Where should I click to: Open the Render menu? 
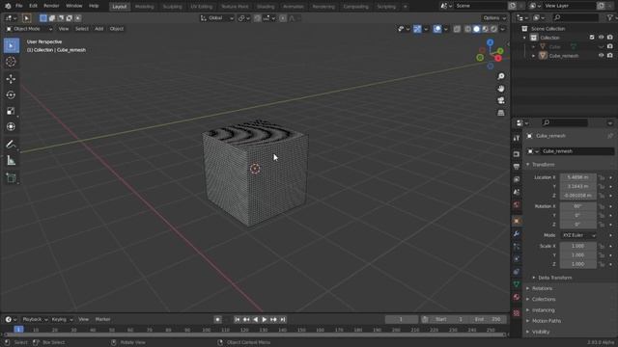click(51, 6)
